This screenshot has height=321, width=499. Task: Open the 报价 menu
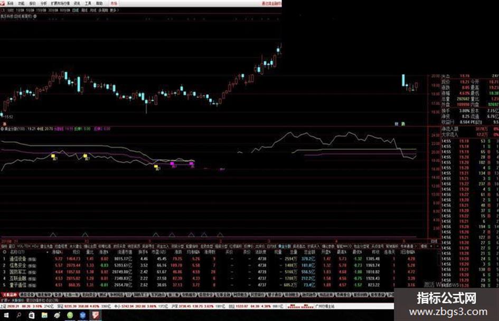tap(32, 4)
